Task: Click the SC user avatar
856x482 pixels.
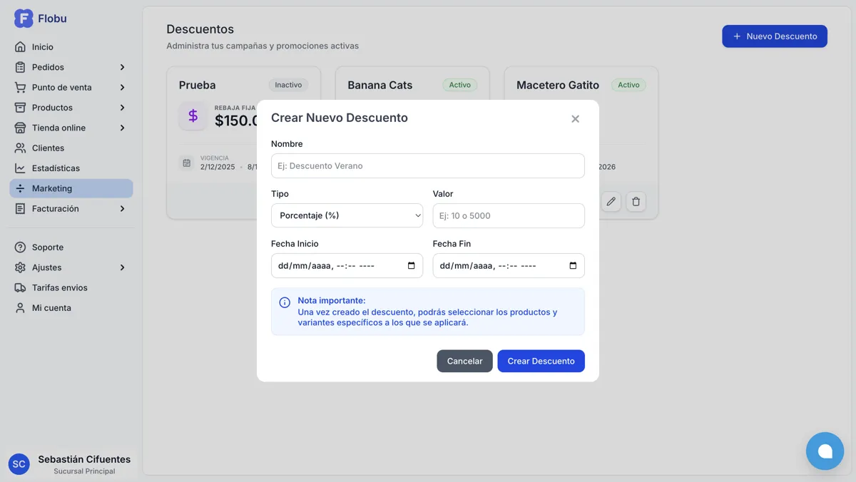Action: click(19, 464)
